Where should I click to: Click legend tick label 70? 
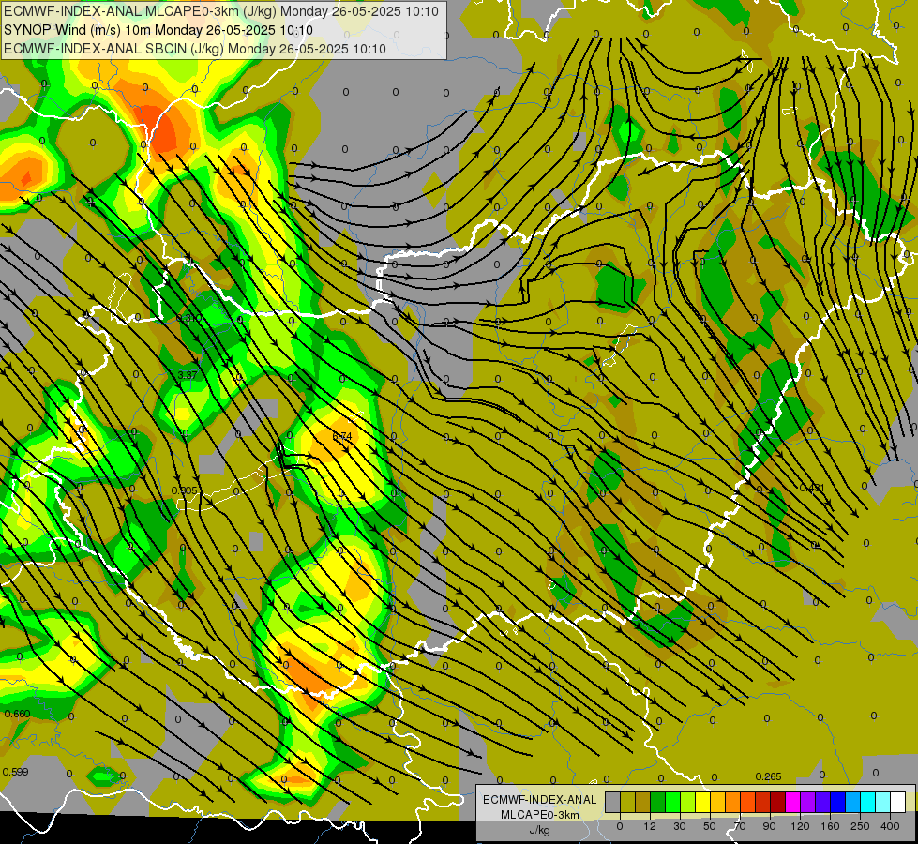pyautogui.click(x=740, y=826)
